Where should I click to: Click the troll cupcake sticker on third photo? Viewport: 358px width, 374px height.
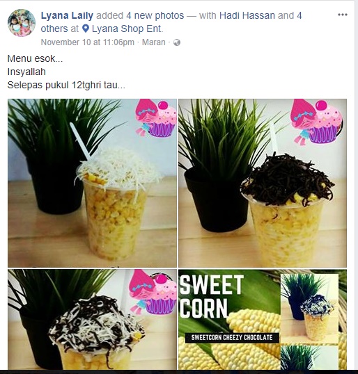tap(153, 292)
